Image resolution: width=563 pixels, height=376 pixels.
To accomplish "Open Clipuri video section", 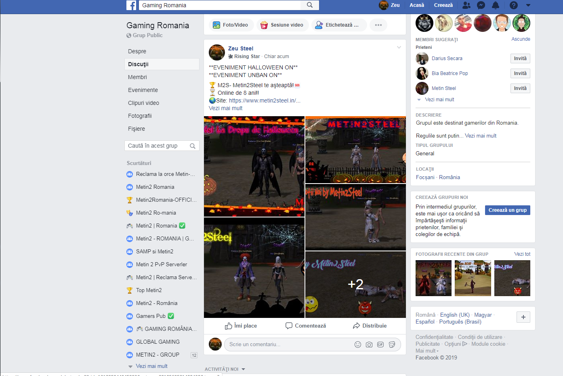I will click(x=143, y=103).
